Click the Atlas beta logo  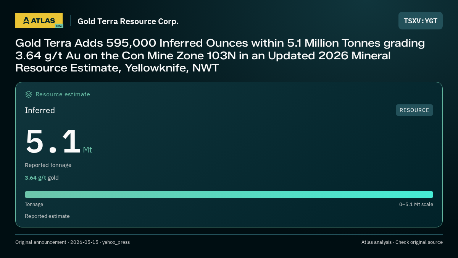[39, 21]
